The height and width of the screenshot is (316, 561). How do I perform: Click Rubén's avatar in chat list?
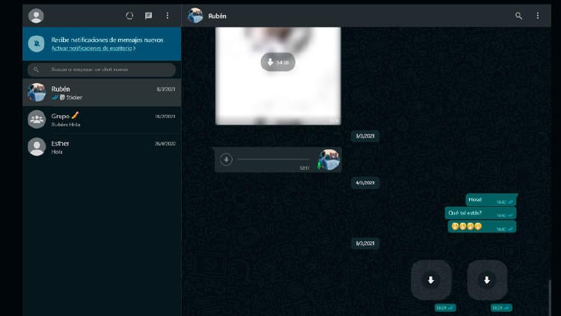pos(37,92)
